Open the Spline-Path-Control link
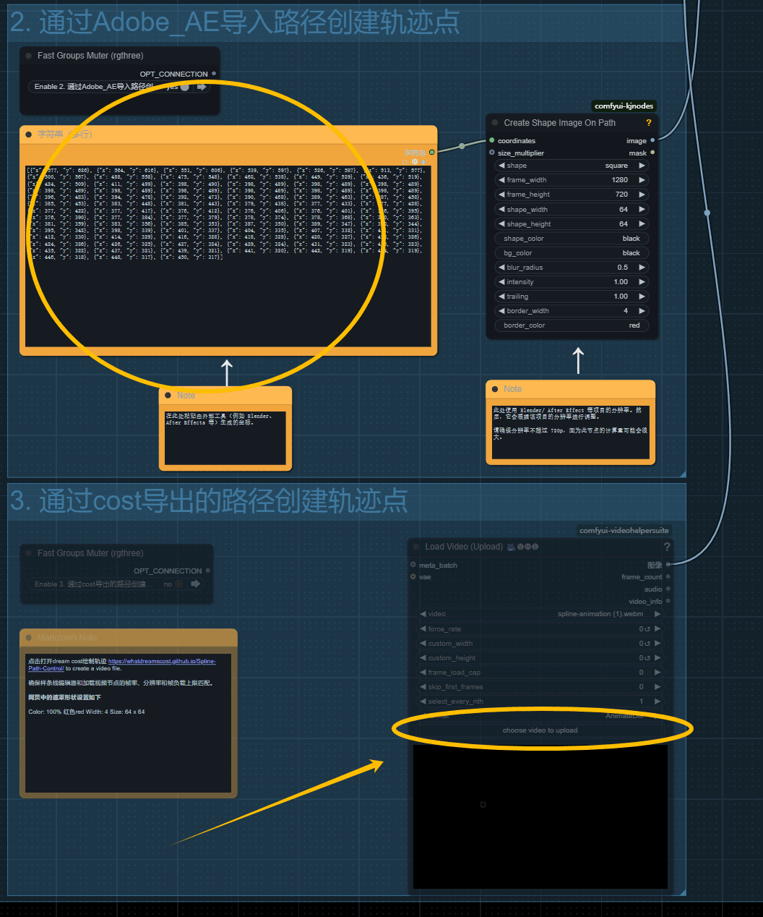The width and height of the screenshot is (763, 917). (x=161, y=662)
